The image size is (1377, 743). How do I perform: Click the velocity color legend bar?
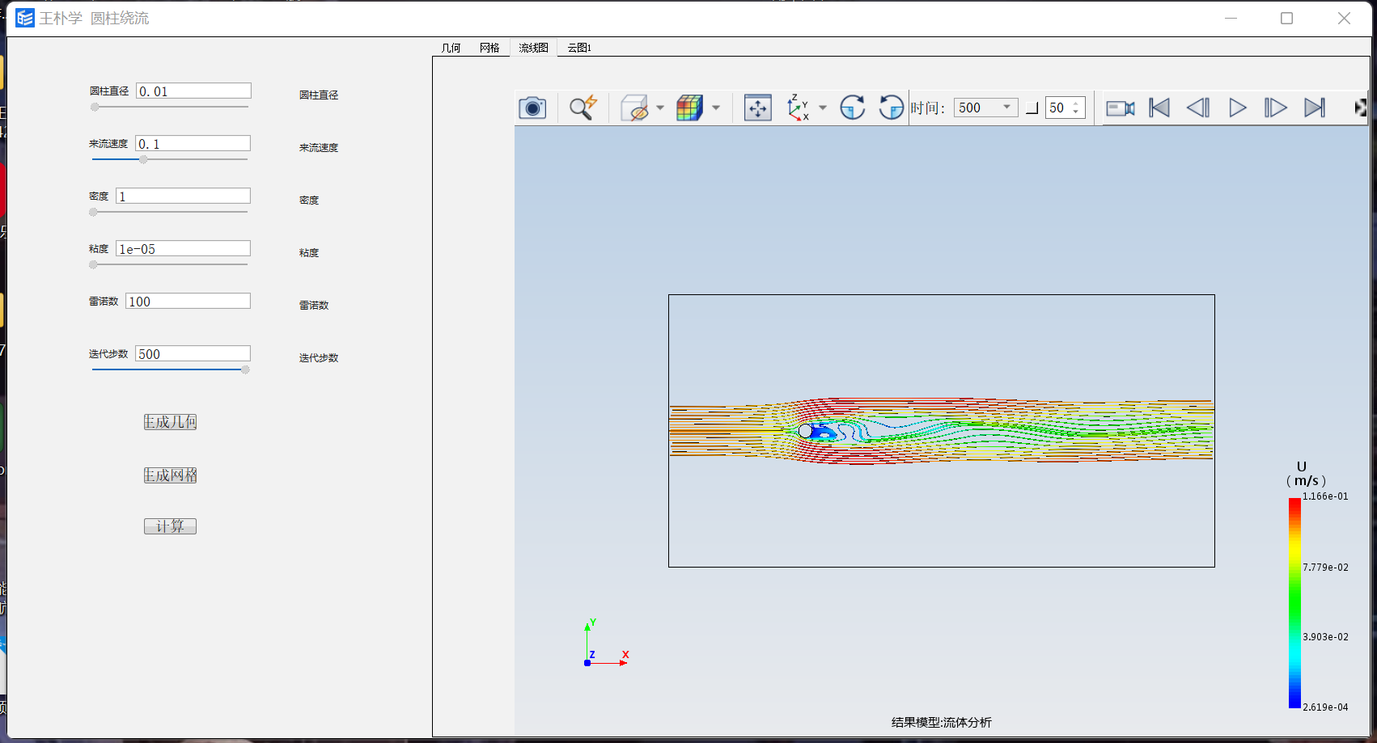click(1294, 603)
